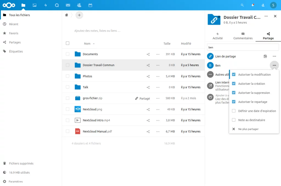Switch to the Commentaires tab

(x=243, y=36)
